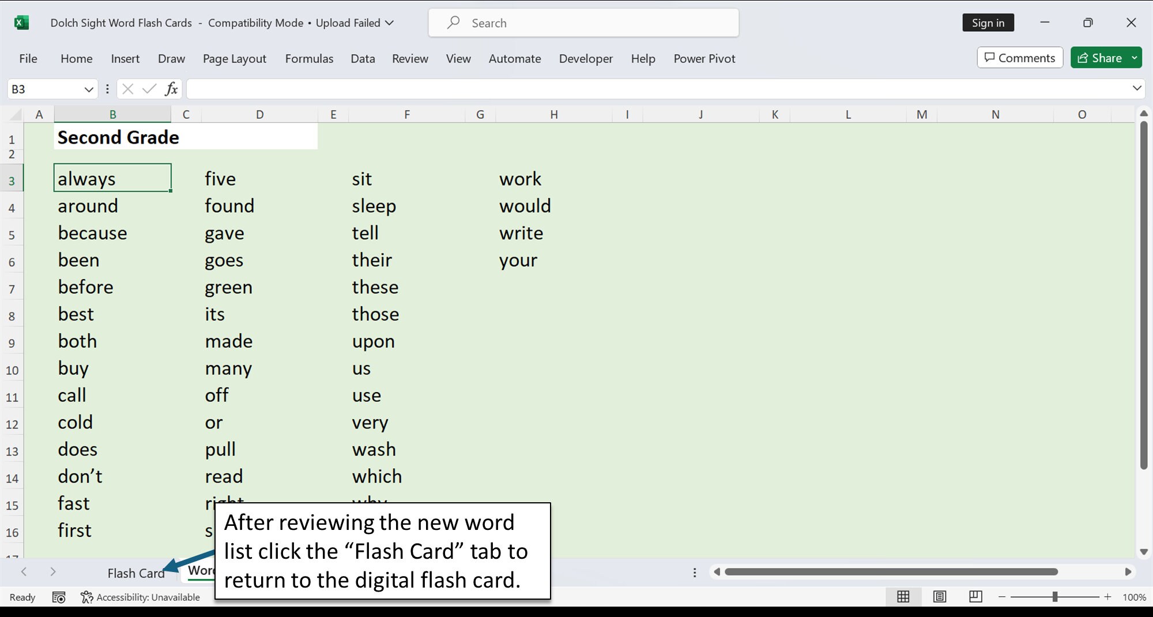Click the Excel app icon in the title bar
1153x617 pixels.
click(x=22, y=22)
